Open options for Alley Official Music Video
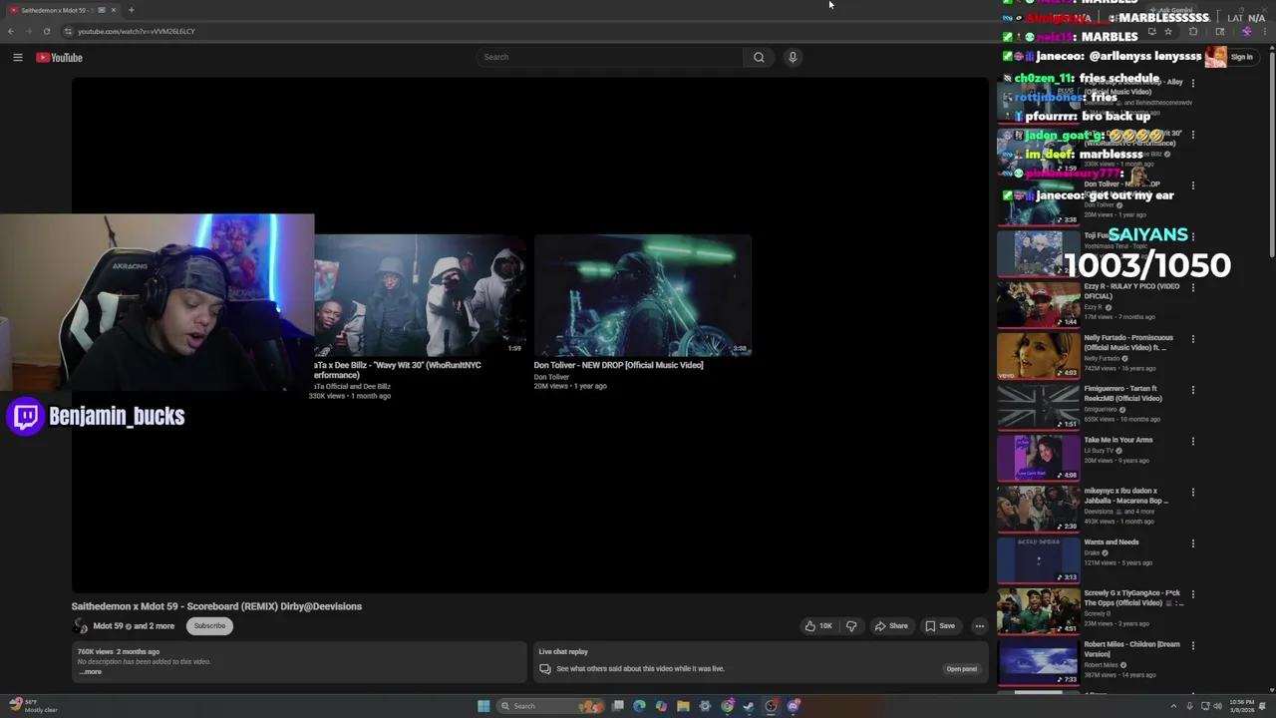This screenshot has width=1276, height=718. coord(1192,83)
